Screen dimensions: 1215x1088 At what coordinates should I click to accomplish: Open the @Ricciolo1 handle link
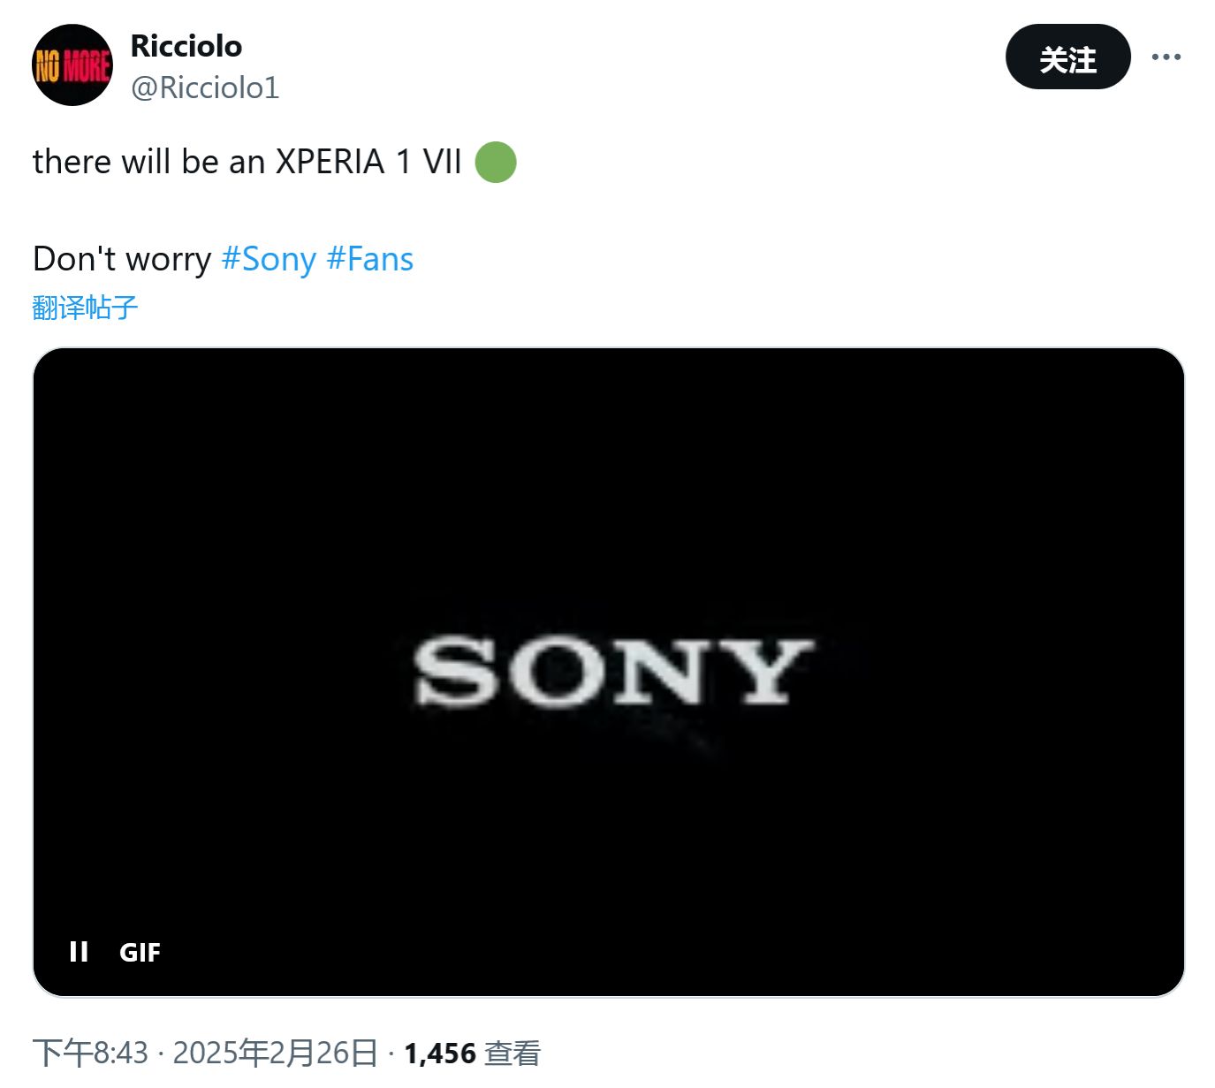(x=205, y=87)
